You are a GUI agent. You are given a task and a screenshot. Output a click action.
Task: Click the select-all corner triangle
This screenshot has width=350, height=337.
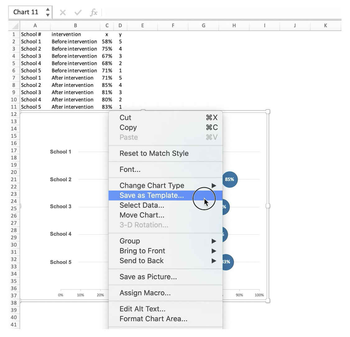tap(15, 26)
